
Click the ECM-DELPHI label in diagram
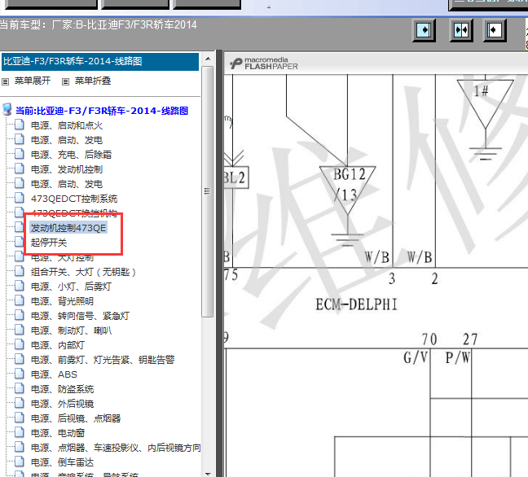coord(357,304)
